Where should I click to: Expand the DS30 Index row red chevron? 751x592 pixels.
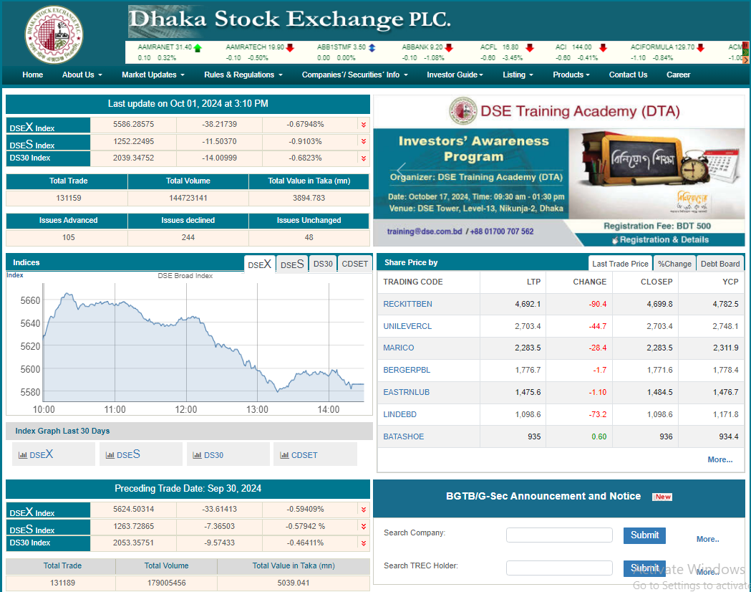364,158
